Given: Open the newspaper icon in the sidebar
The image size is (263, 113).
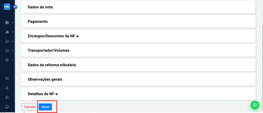Looking at the screenshot, I should [x=7, y=23].
